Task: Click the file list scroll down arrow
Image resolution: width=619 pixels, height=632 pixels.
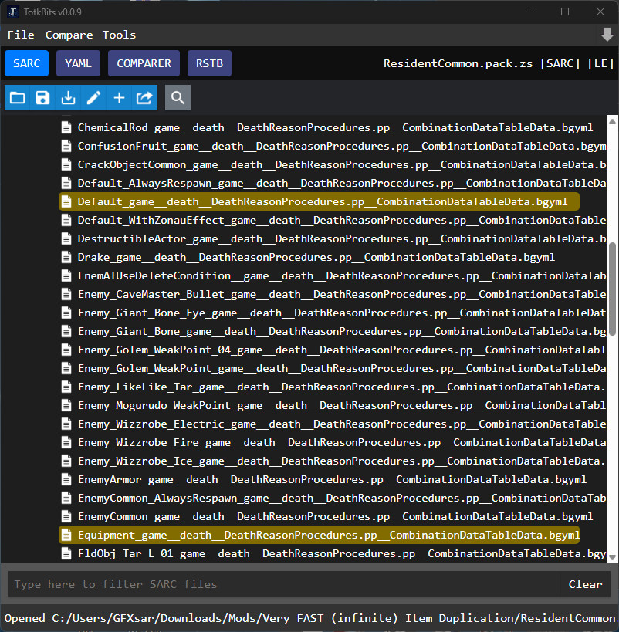Action: [612, 557]
